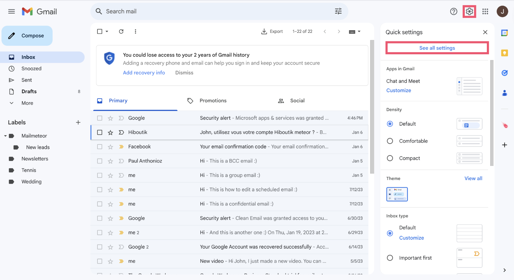Viewport: 514px width, 280px height.
Task: Open the Google account avatar J
Action: 502,12
